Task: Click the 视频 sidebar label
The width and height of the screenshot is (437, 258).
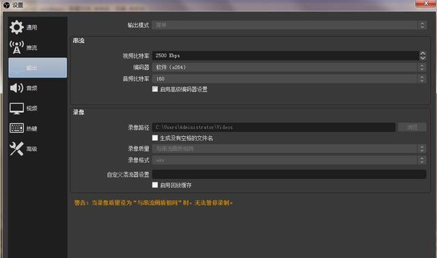Action: 31,109
